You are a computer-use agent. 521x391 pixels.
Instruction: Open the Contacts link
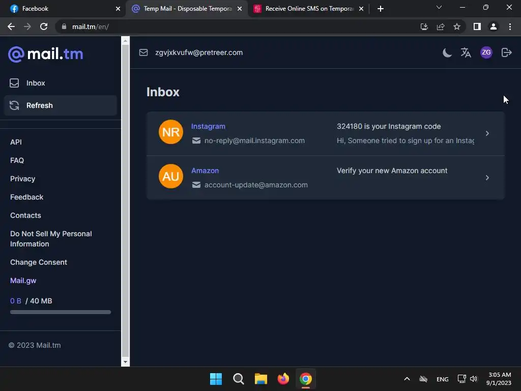(25, 215)
